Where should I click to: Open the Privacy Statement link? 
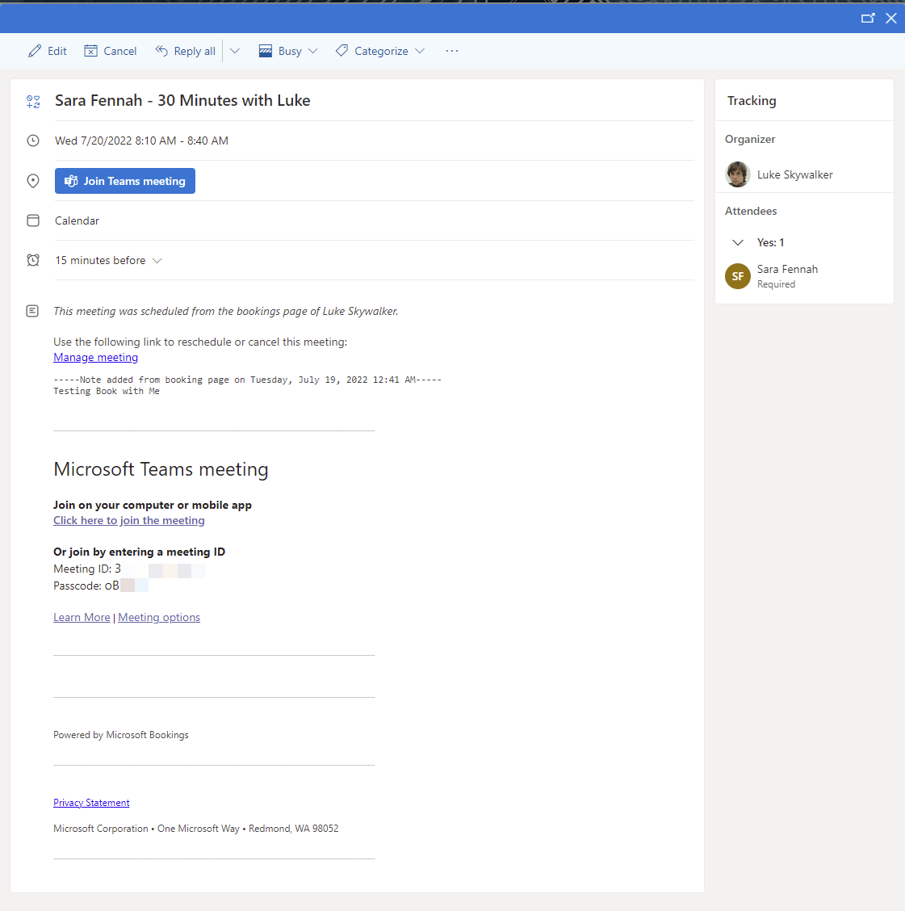91,803
